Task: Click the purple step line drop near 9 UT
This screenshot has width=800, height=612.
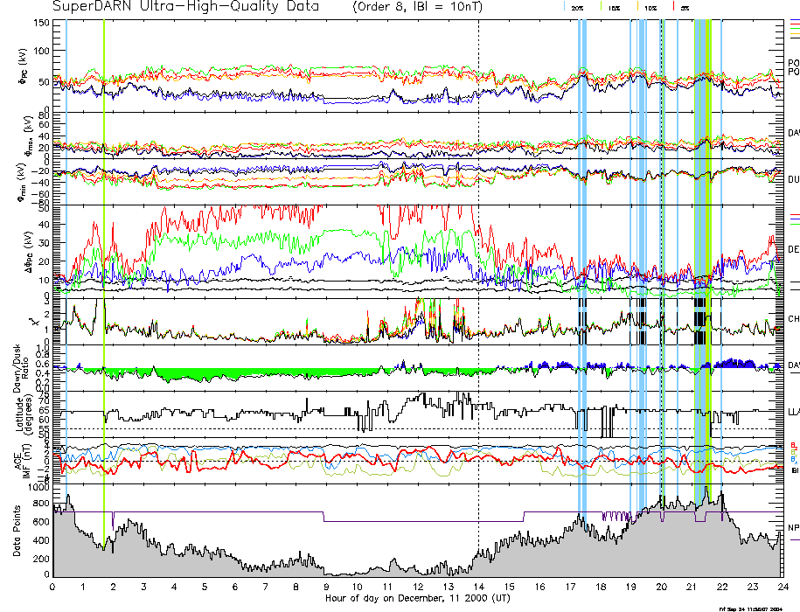Action: pos(324,516)
